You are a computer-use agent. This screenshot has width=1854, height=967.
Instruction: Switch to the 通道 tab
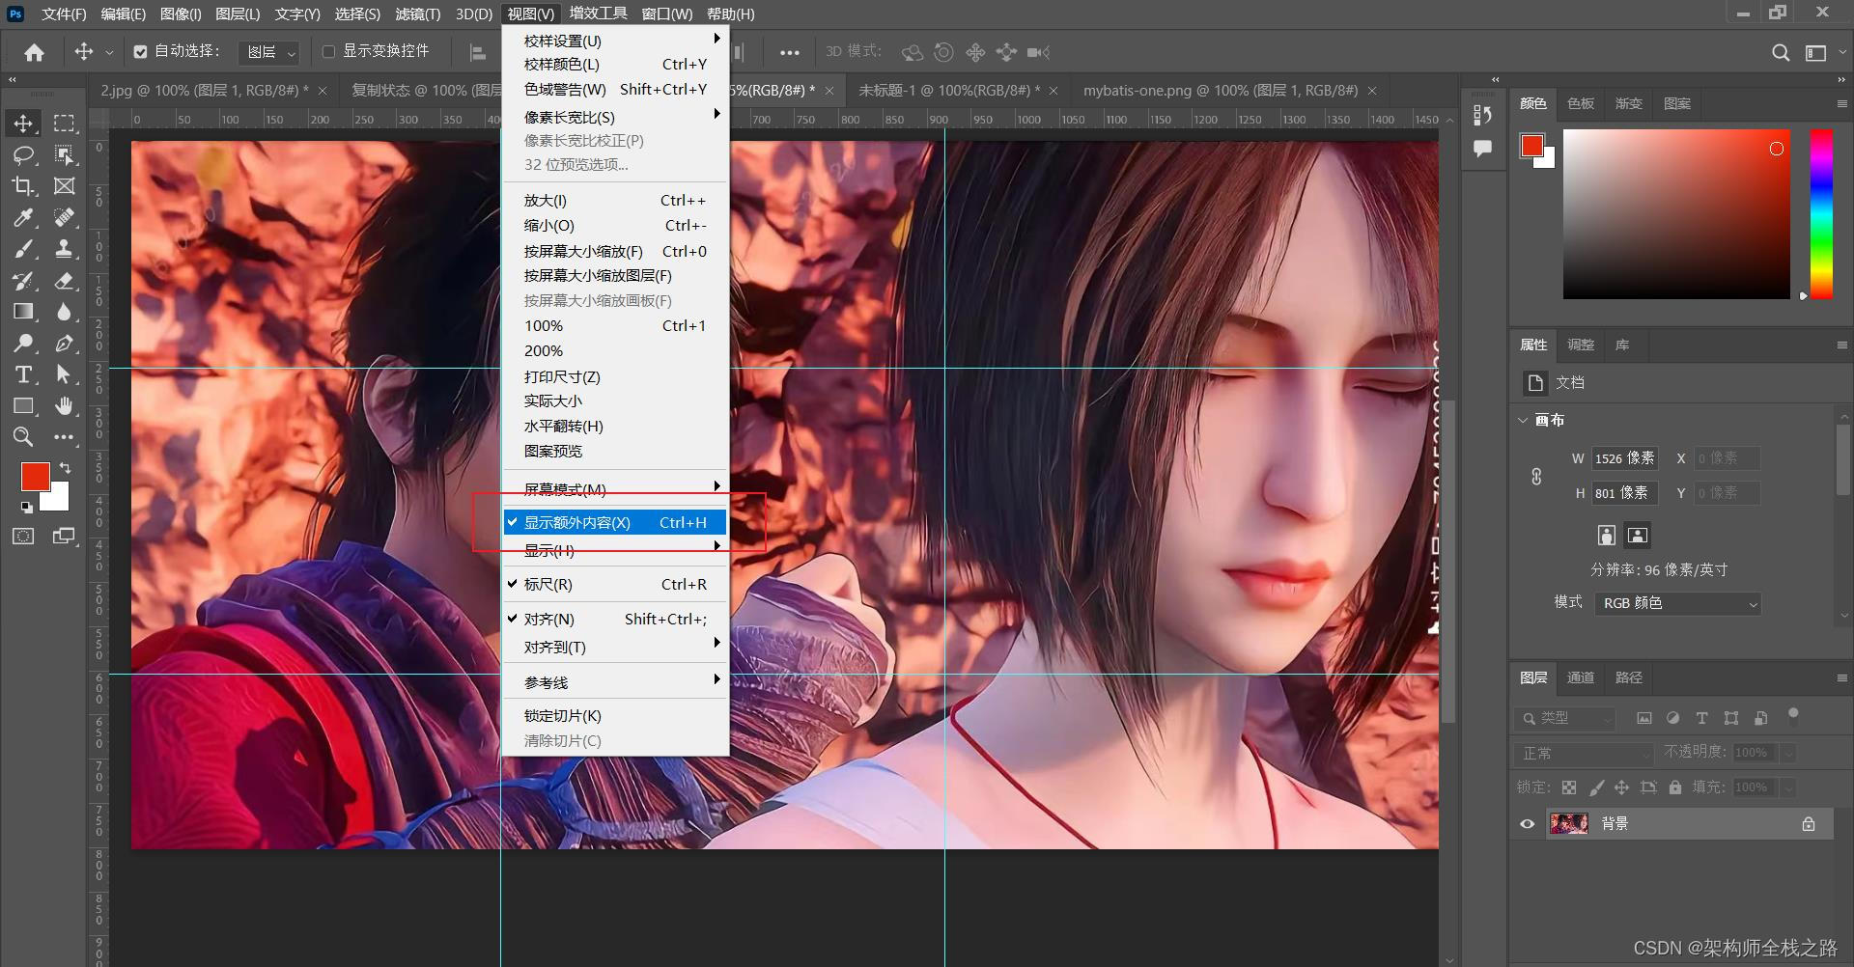pyautogui.click(x=1581, y=677)
